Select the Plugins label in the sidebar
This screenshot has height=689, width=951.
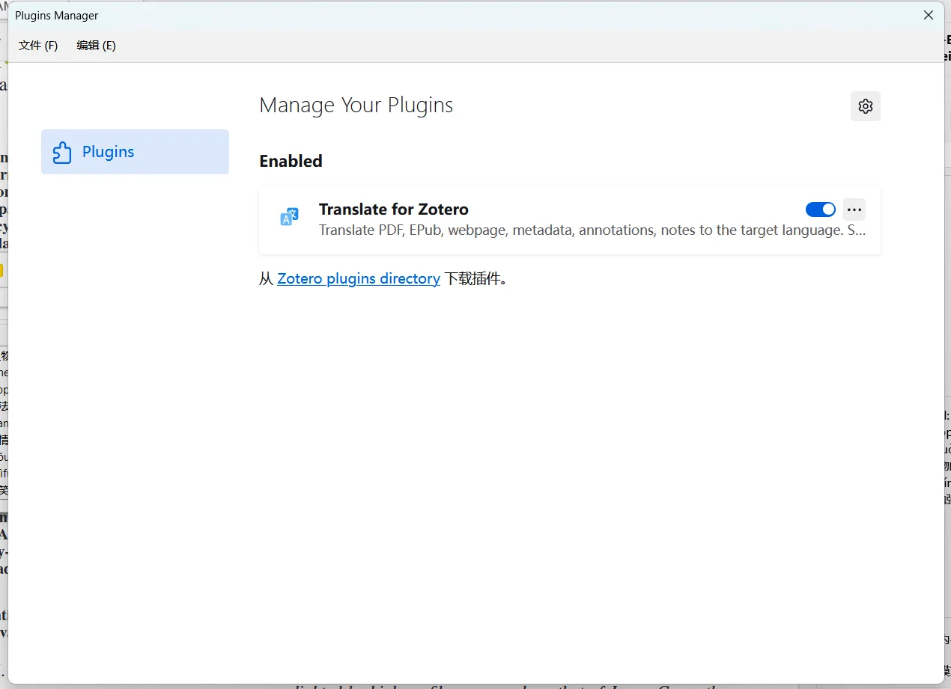[x=108, y=152]
